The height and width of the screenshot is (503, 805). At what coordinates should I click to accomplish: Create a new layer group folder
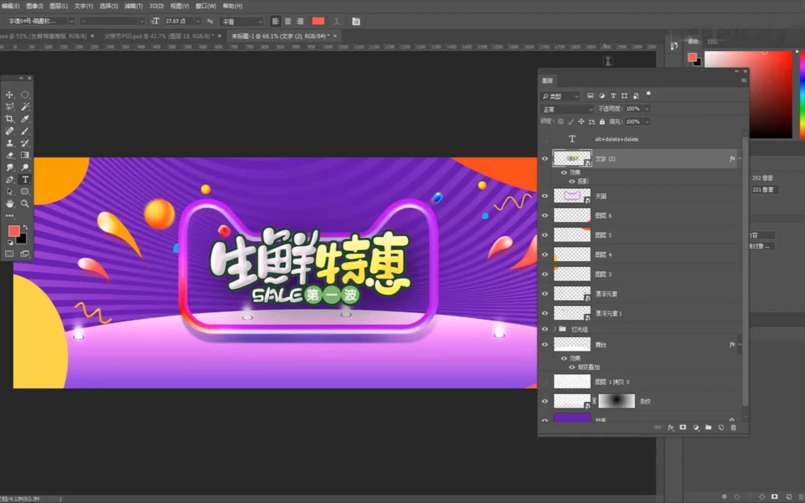[708, 428]
